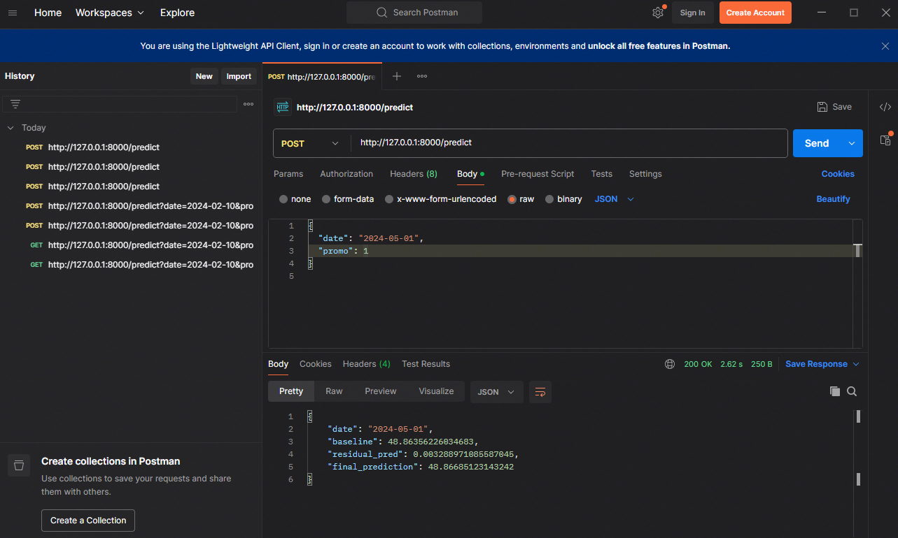Open the Cookies link
Image resolution: width=898 pixels, height=538 pixels.
838,174
